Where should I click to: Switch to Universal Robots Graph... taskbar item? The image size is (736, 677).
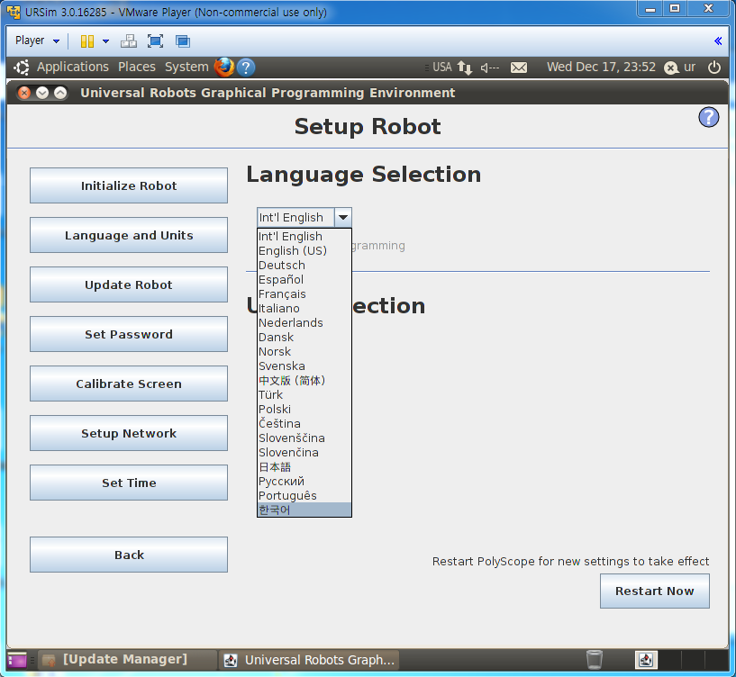309,660
